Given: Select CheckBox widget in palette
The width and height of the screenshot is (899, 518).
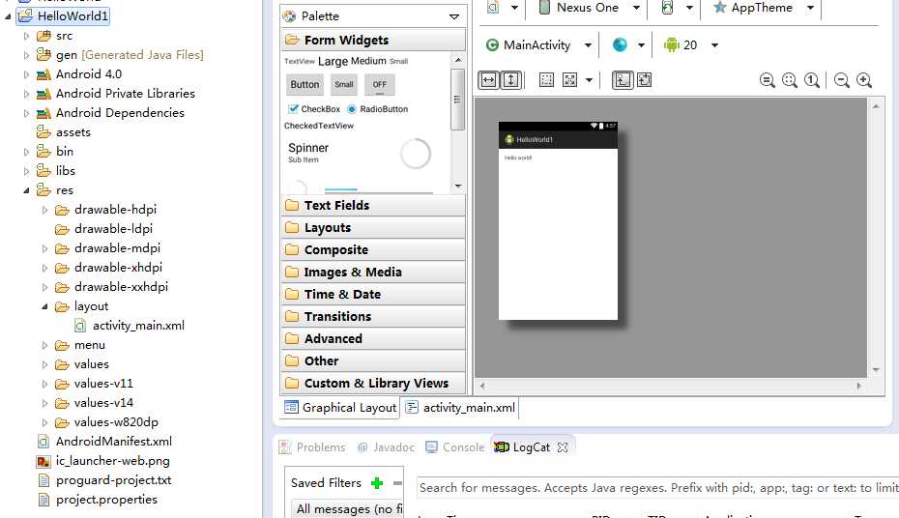Looking at the screenshot, I should 314,109.
